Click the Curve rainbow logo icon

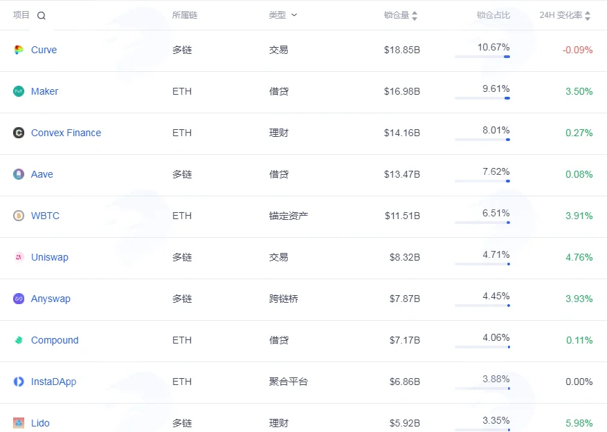point(19,50)
